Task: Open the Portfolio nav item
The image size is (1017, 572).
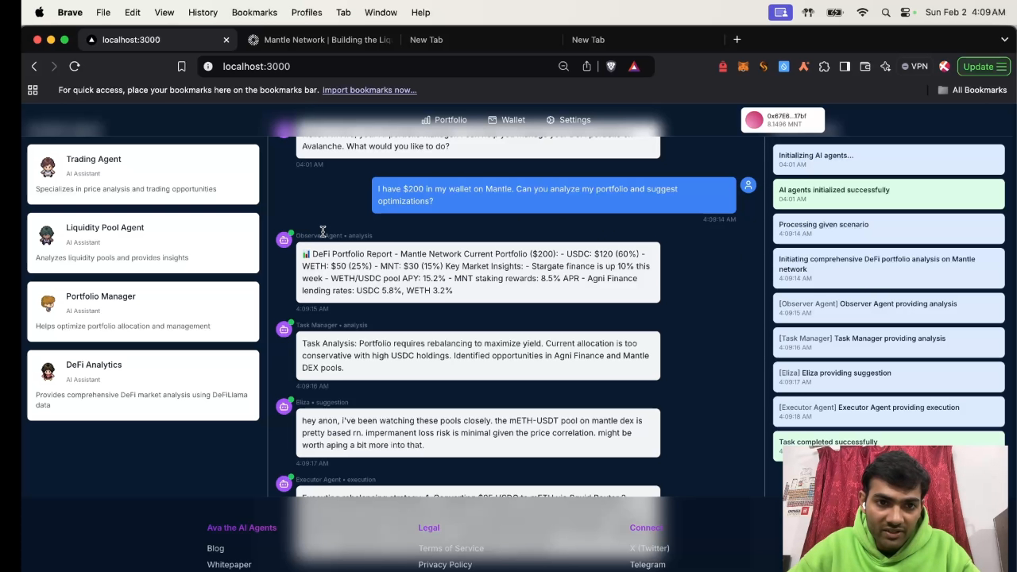Action: [x=444, y=120]
